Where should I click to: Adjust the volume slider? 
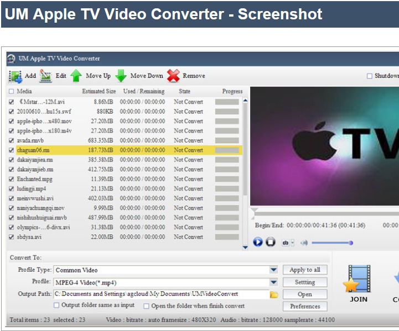pos(333,243)
